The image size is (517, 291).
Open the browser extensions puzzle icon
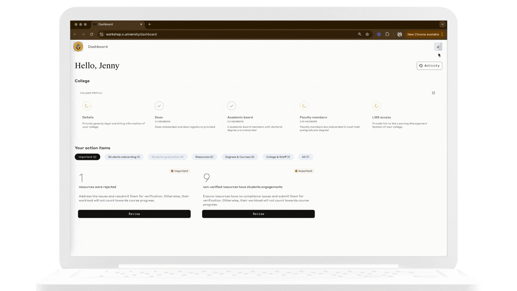tap(387, 34)
